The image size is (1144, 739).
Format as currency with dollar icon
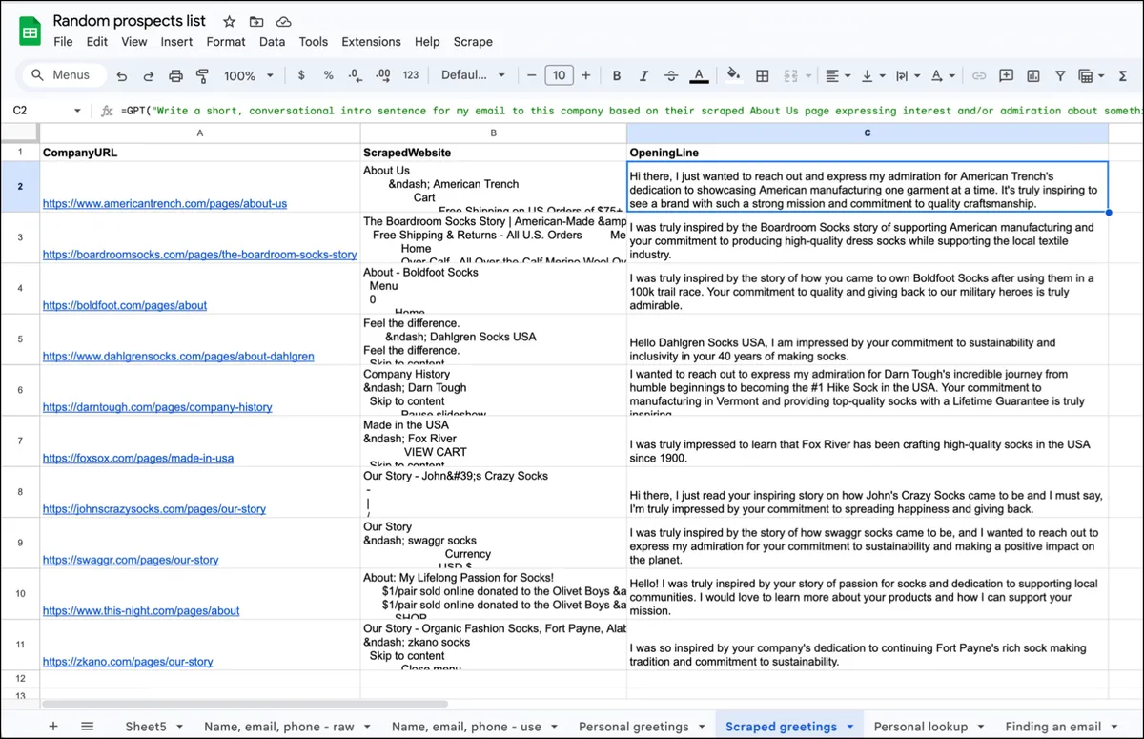301,75
